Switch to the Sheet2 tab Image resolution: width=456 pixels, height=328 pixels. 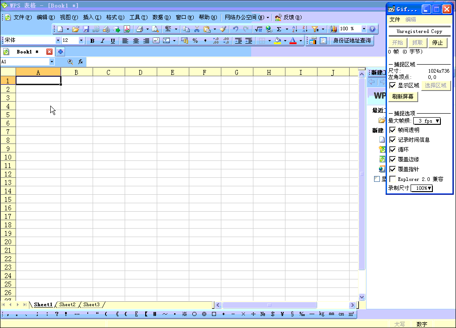pyautogui.click(x=67, y=304)
